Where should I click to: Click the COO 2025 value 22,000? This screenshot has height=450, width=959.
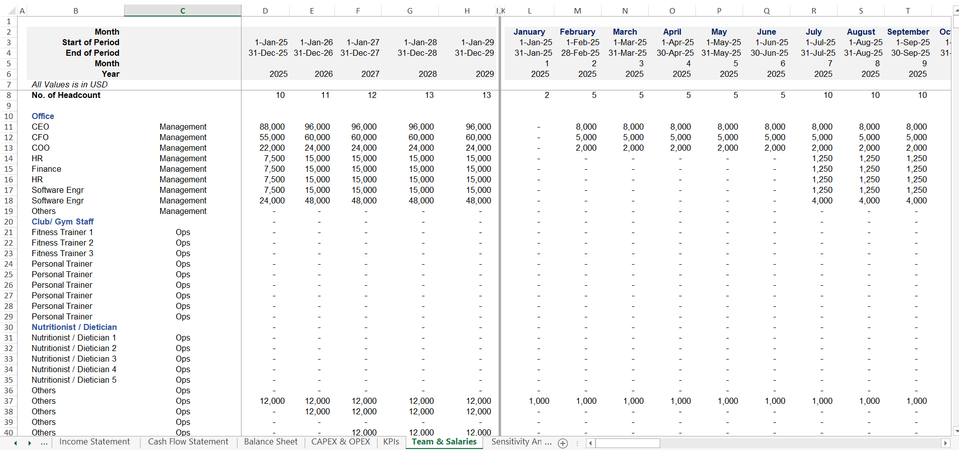pyautogui.click(x=272, y=148)
